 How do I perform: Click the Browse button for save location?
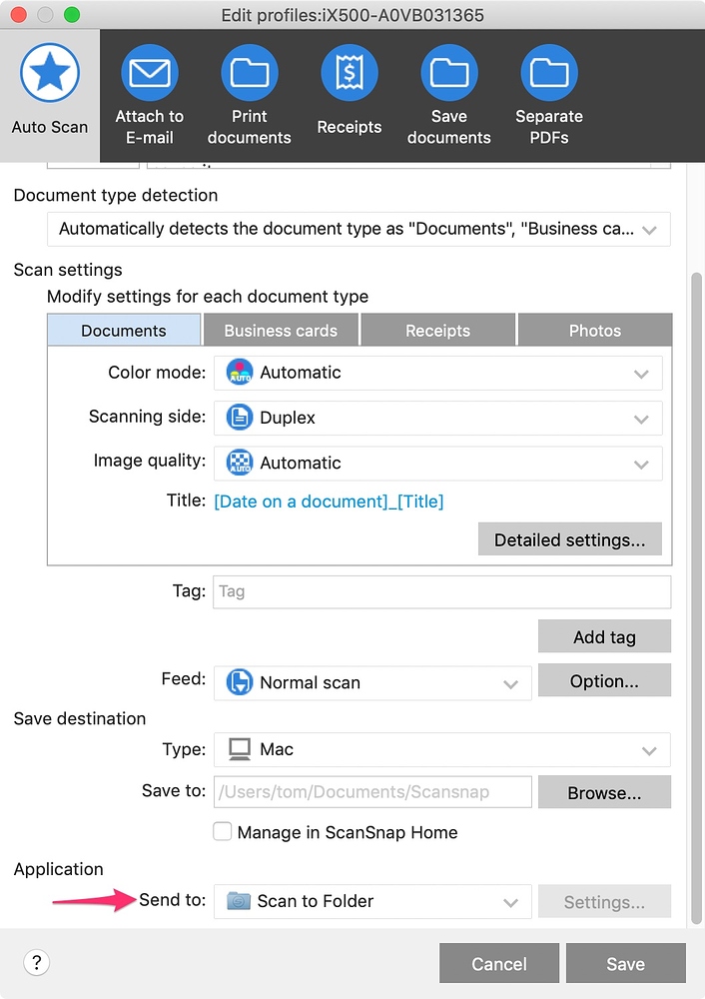tap(604, 791)
